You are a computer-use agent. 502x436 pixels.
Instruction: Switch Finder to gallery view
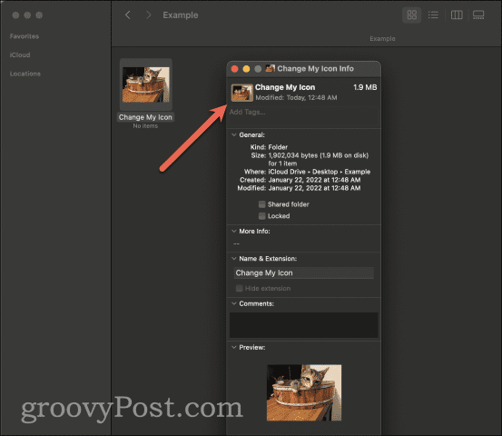pos(478,15)
